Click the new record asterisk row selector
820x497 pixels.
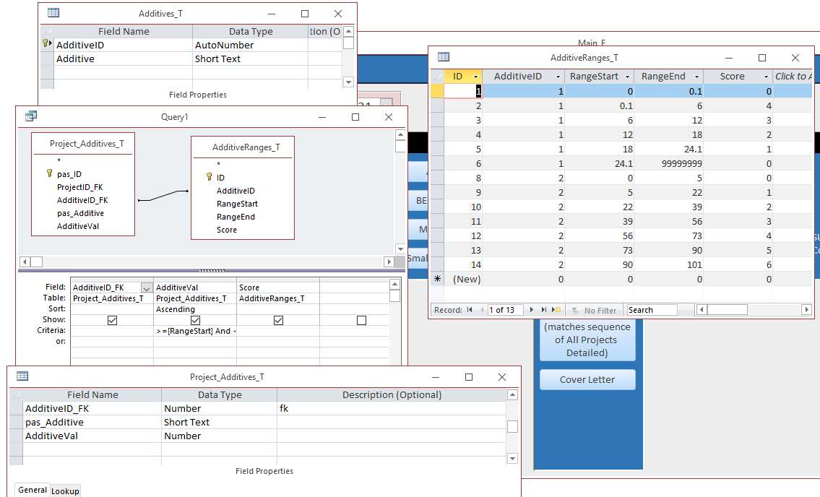(437, 279)
